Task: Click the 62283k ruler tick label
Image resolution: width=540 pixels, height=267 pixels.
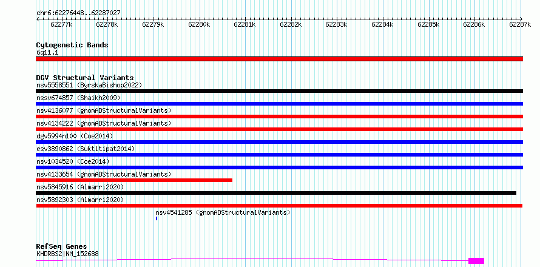Action: click(336, 24)
